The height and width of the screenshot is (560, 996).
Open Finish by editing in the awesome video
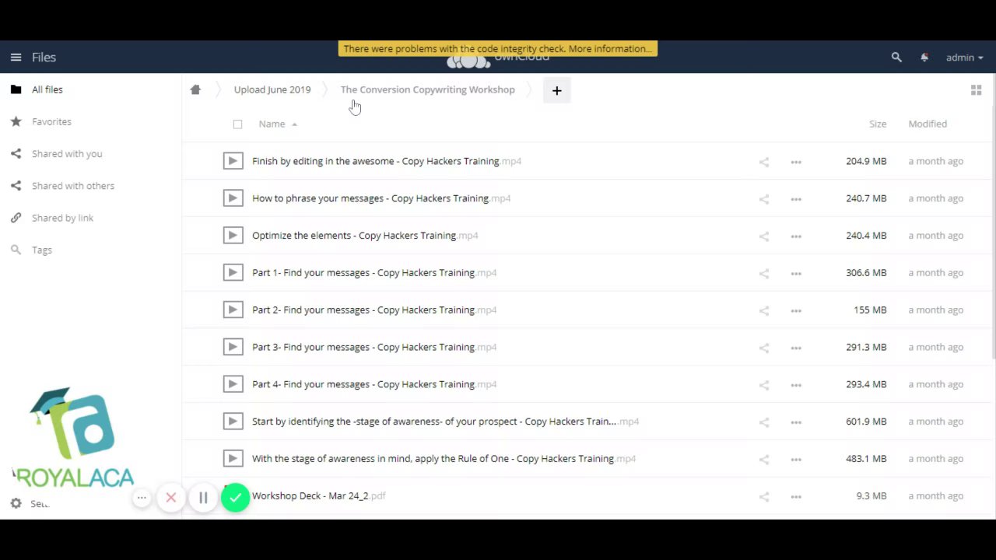click(387, 161)
